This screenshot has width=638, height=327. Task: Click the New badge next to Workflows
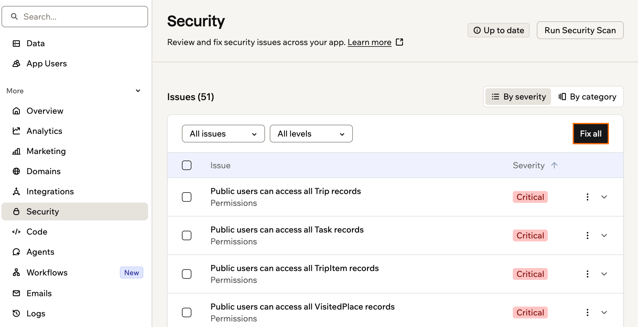pos(131,272)
